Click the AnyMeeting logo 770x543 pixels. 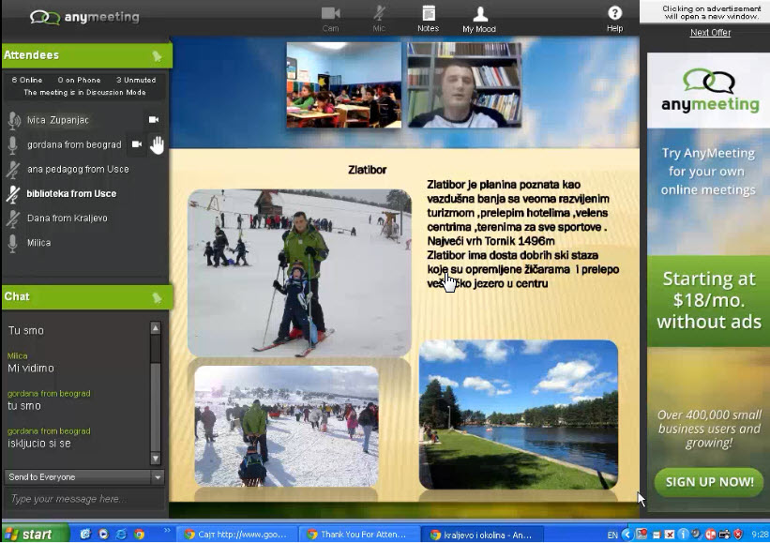click(x=84, y=17)
